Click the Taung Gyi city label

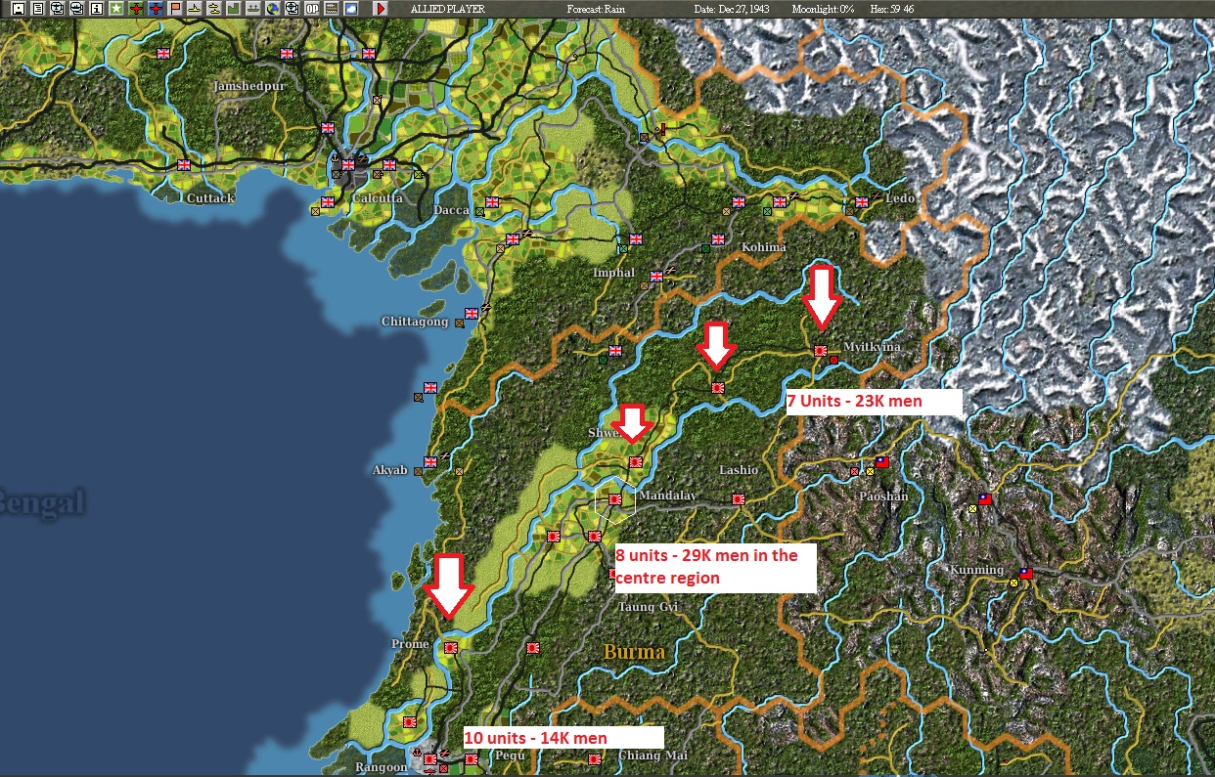click(648, 606)
